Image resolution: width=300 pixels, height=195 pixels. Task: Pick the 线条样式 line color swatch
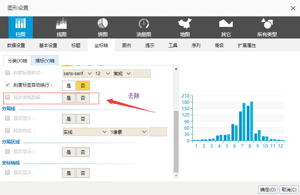pos(158,132)
